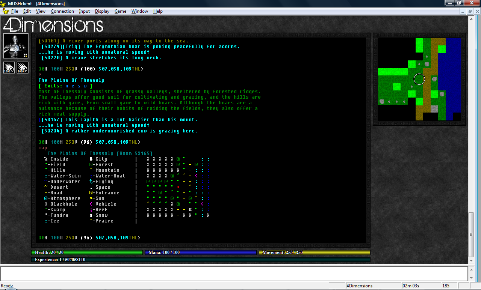Restore the inner 4Dimensions world window
Viewport: 481px width, 290px height.
tap(470, 11)
